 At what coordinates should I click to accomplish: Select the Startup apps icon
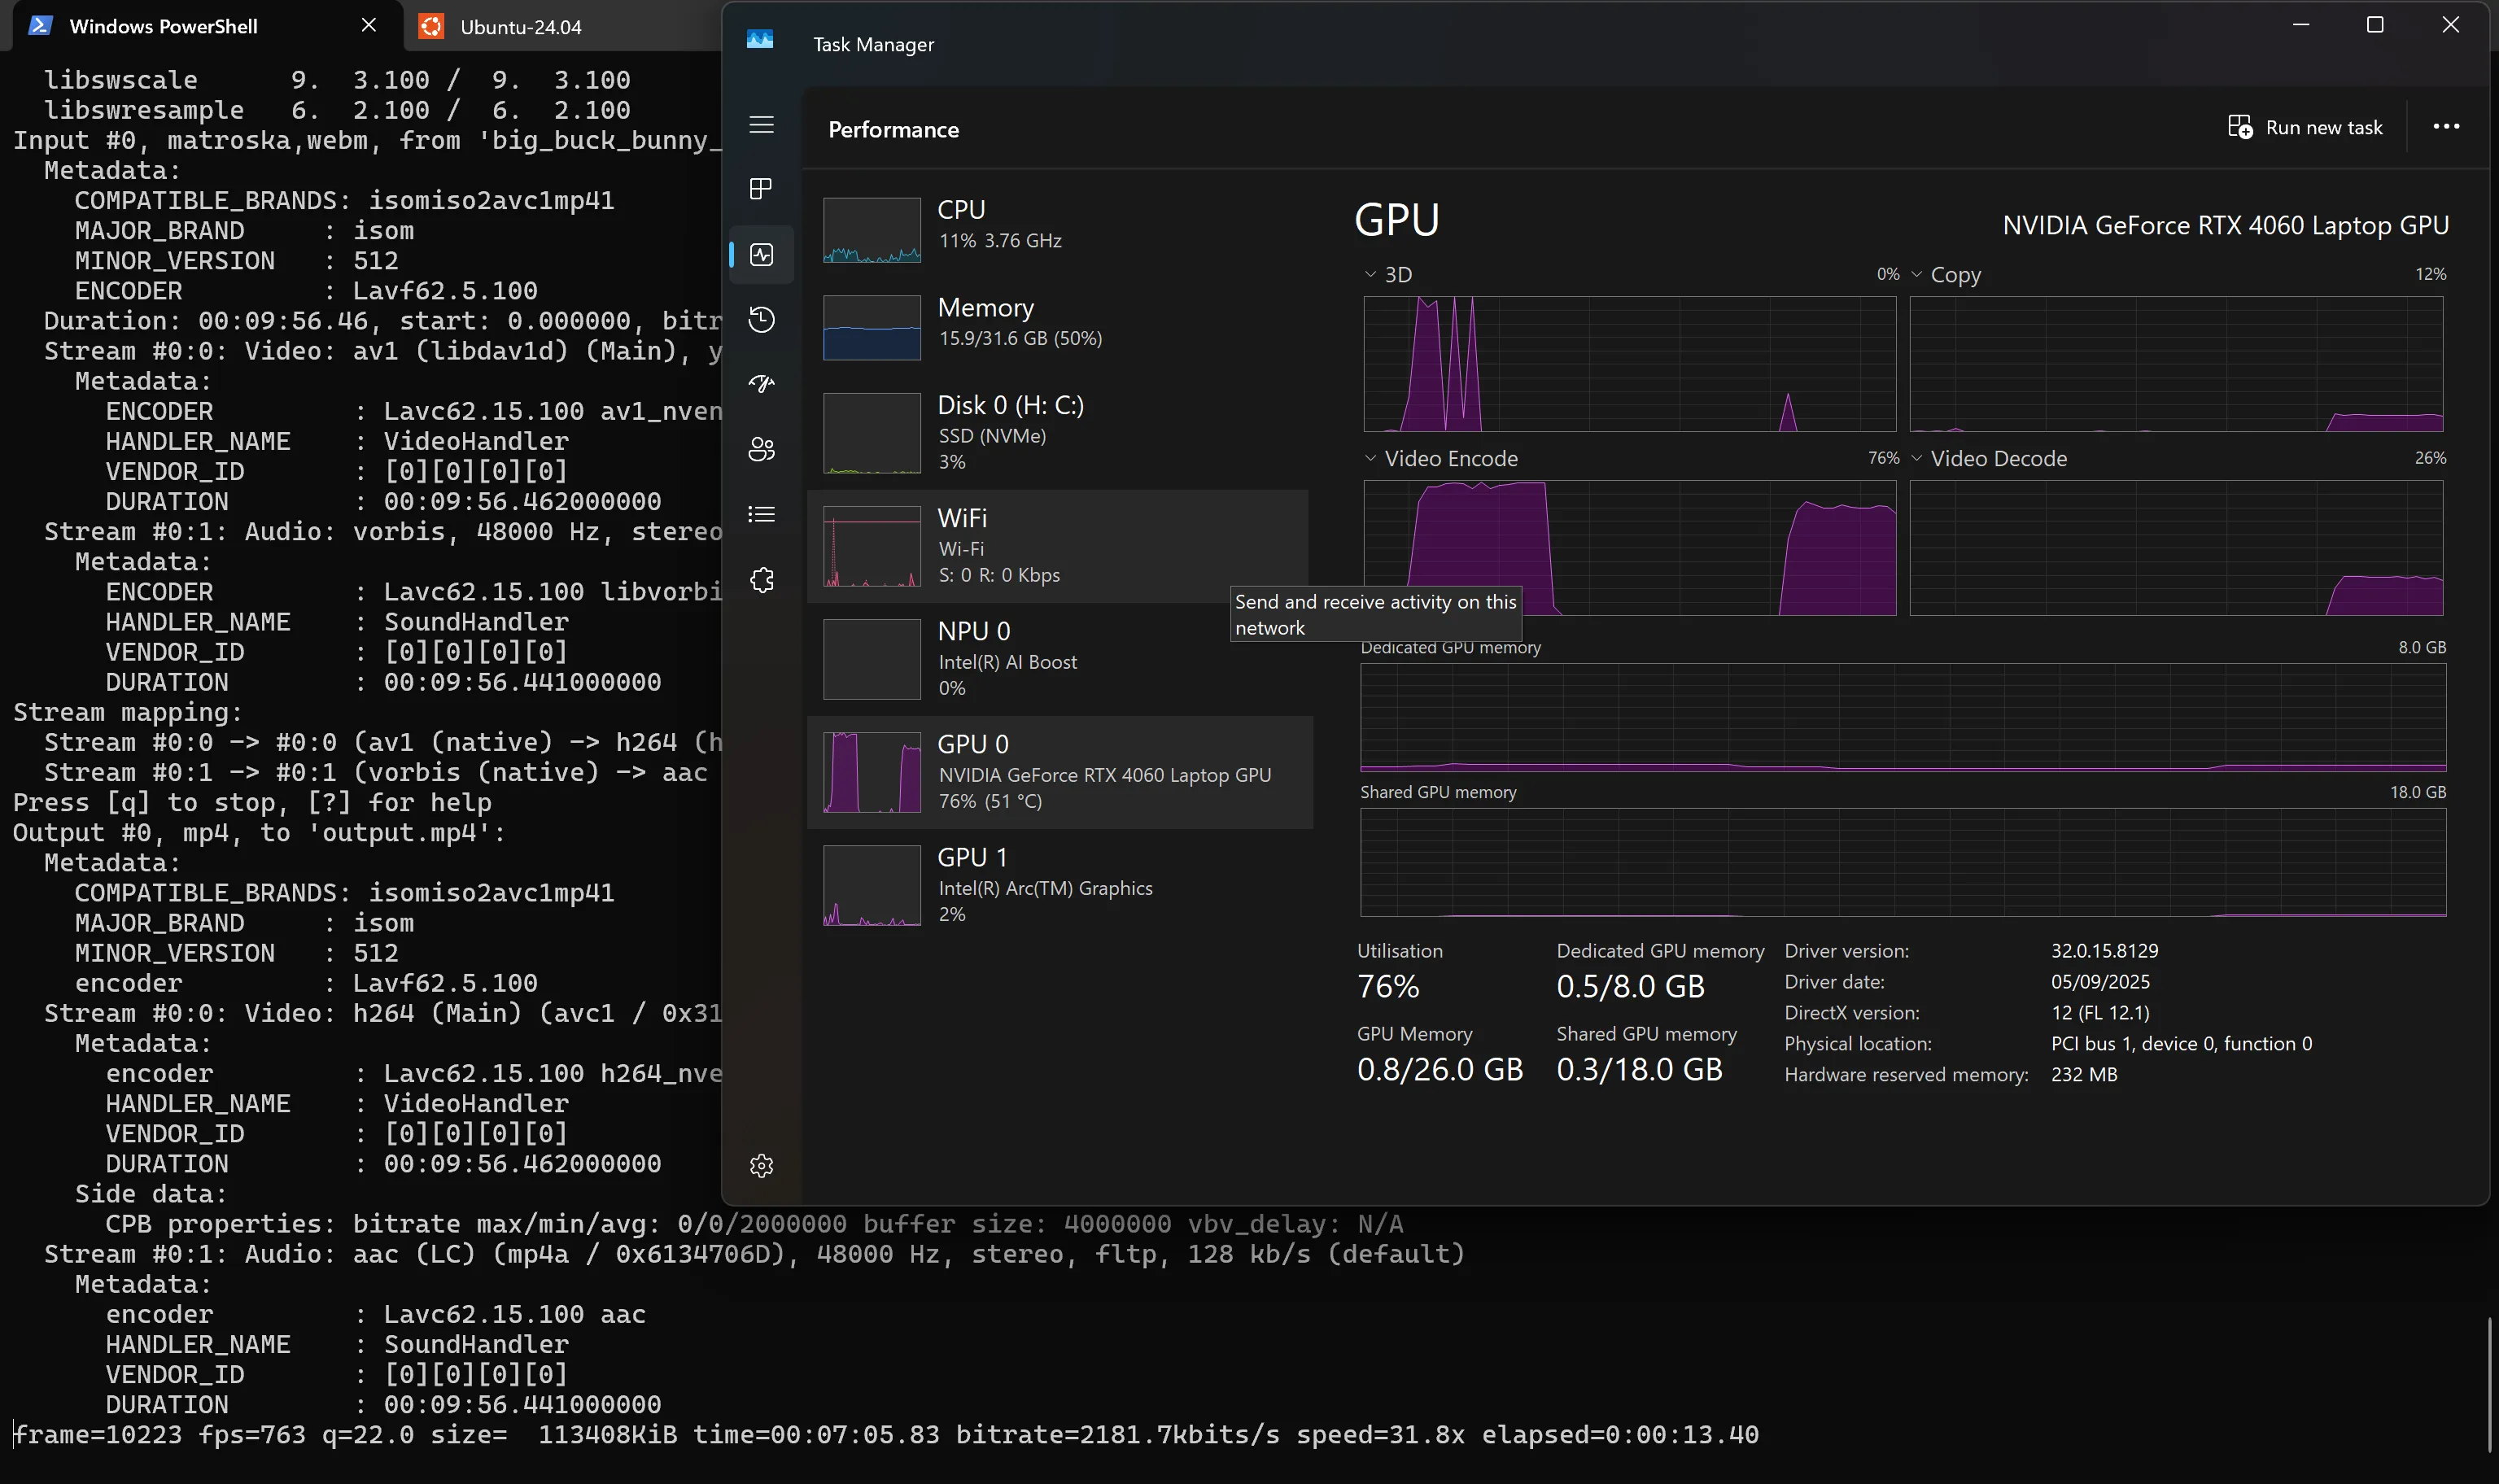(762, 383)
